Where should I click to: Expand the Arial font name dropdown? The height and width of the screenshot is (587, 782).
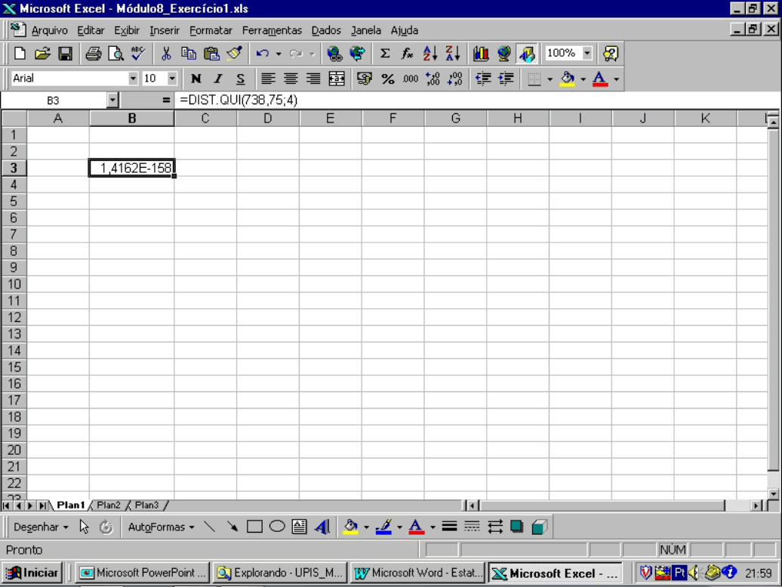pyautogui.click(x=134, y=79)
